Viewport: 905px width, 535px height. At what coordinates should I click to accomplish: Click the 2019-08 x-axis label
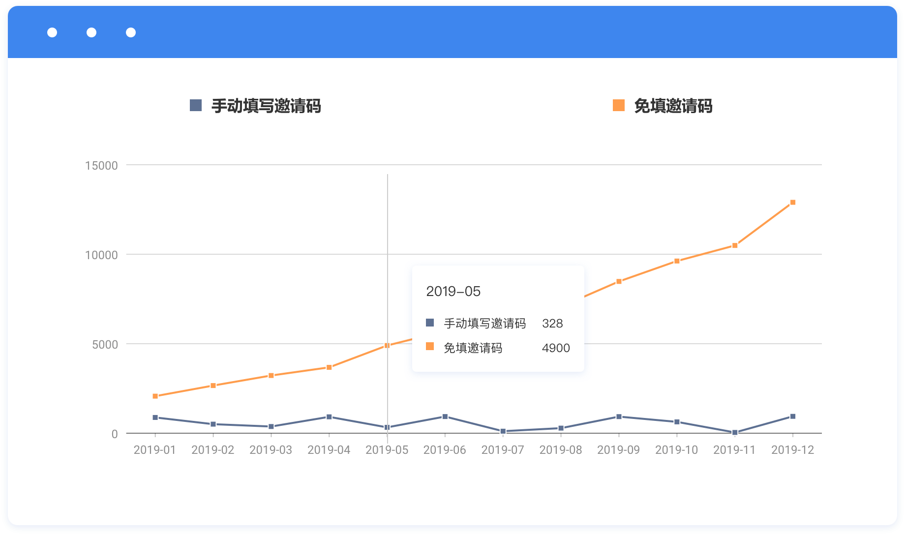click(561, 450)
